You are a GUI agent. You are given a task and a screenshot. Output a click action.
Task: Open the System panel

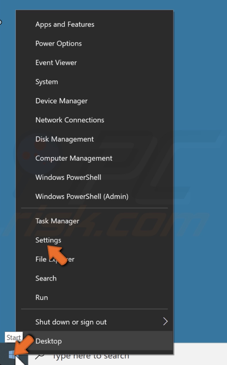pyautogui.click(x=47, y=82)
